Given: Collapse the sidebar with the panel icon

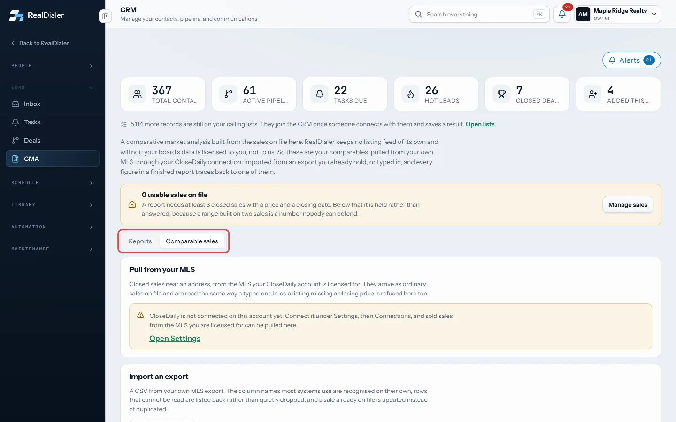Looking at the screenshot, I should tap(105, 16).
